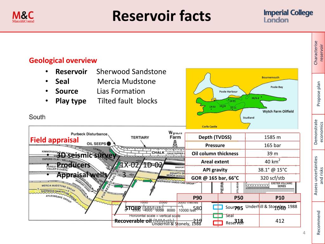325x244 pixels.
Task: Select the 412 recoverable oil value
Action: click(280, 221)
